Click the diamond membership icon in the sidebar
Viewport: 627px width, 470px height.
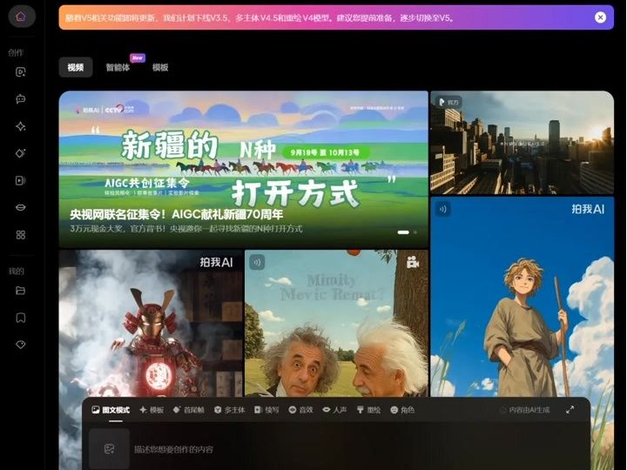(x=21, y=345)
